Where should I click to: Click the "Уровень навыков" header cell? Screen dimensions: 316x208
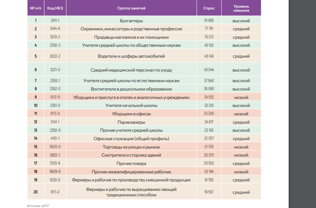click(x=241, y=8)
